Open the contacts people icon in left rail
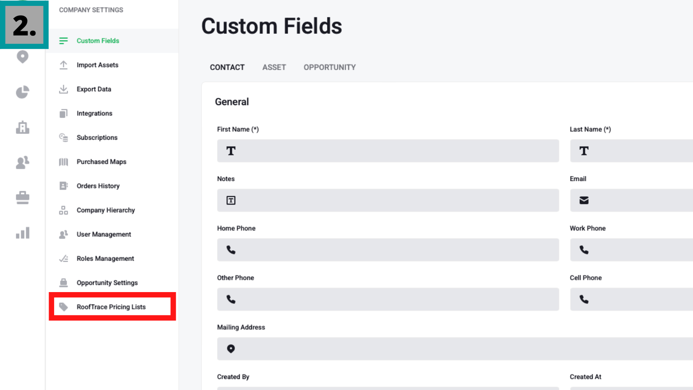693x390 pixels. tap(22, 162)
